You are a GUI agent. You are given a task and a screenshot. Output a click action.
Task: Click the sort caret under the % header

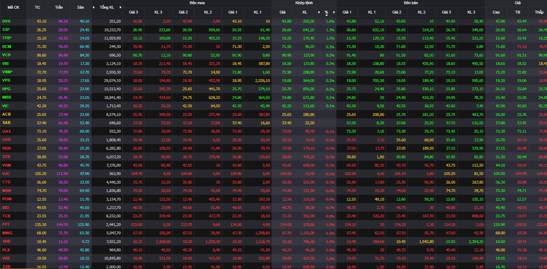(326, 15)
